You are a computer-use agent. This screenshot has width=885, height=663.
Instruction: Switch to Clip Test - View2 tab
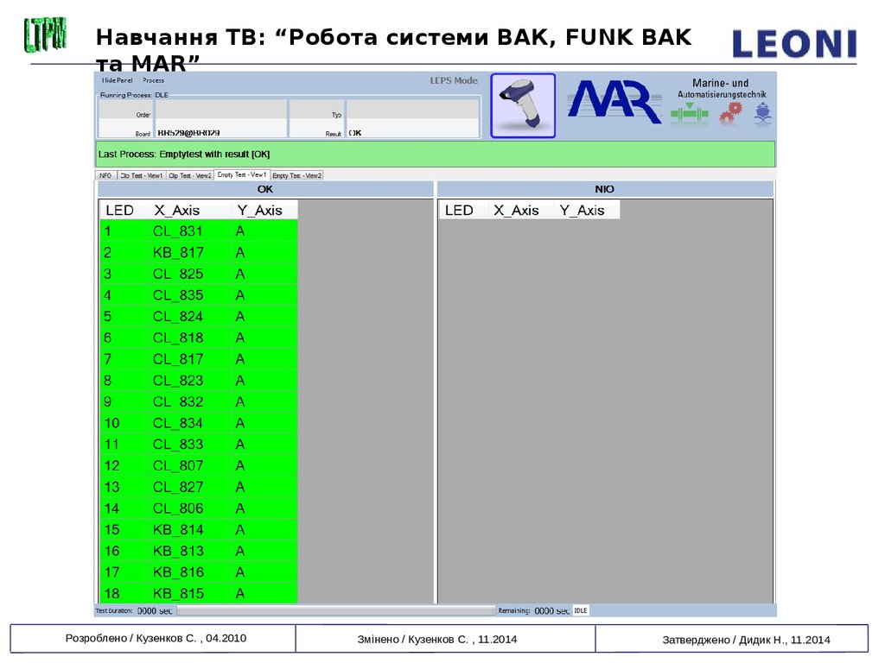coord(190,175)
